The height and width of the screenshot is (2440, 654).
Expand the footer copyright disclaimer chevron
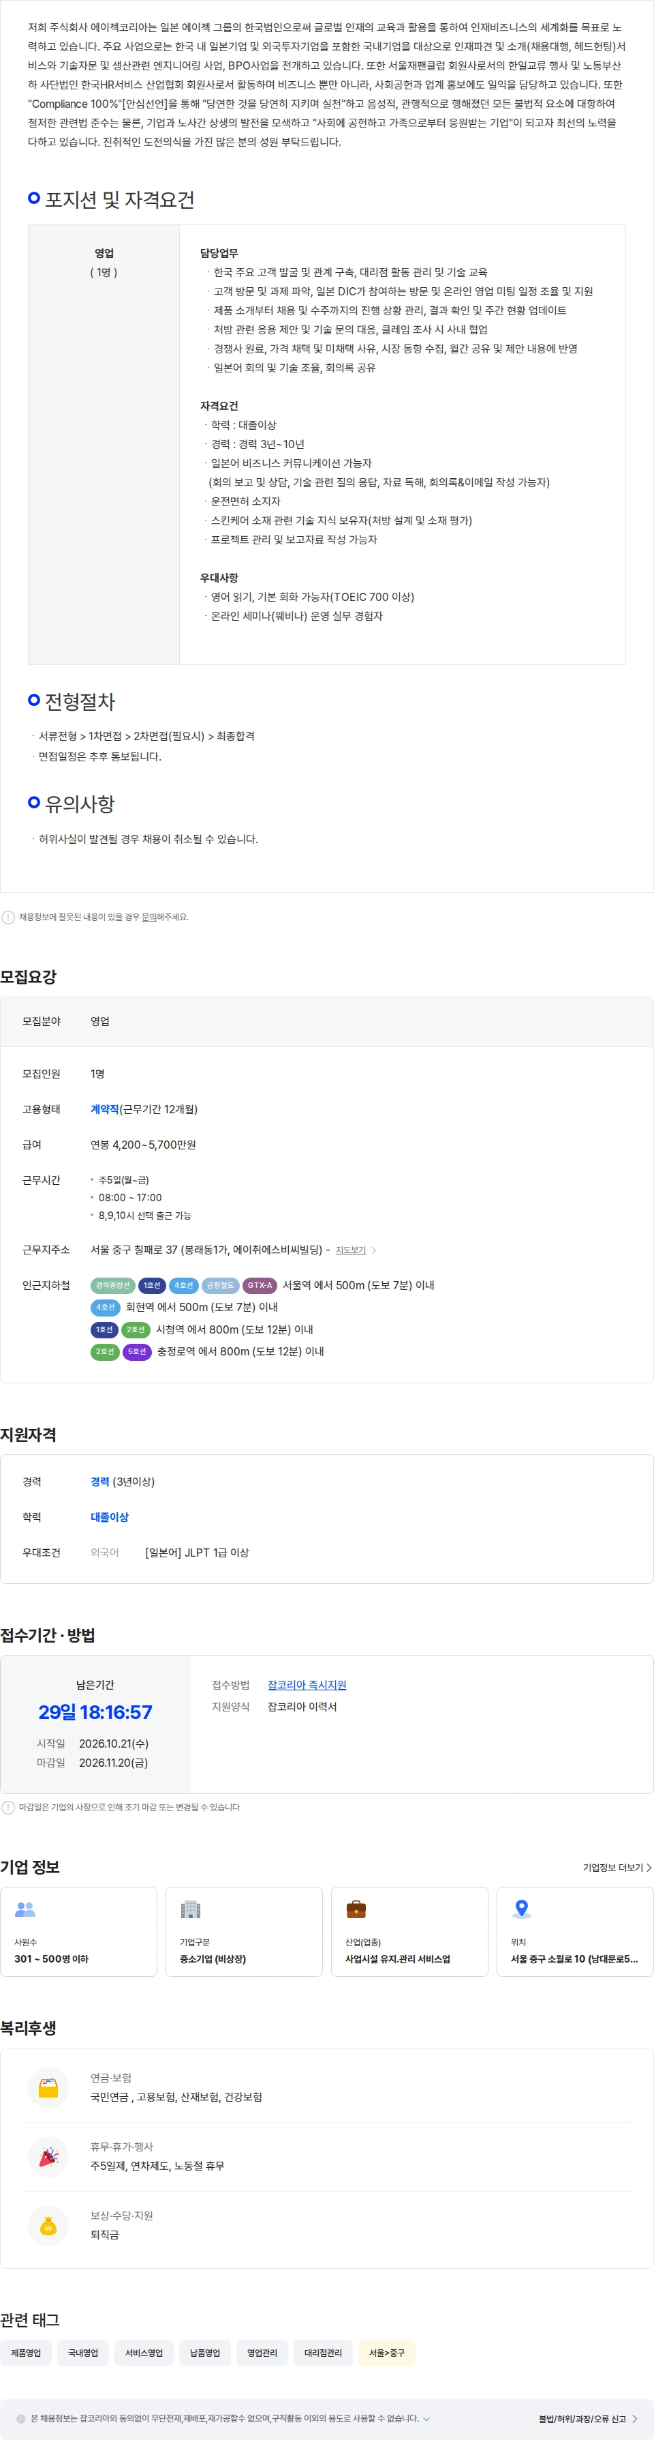(x=426, y=2418)
